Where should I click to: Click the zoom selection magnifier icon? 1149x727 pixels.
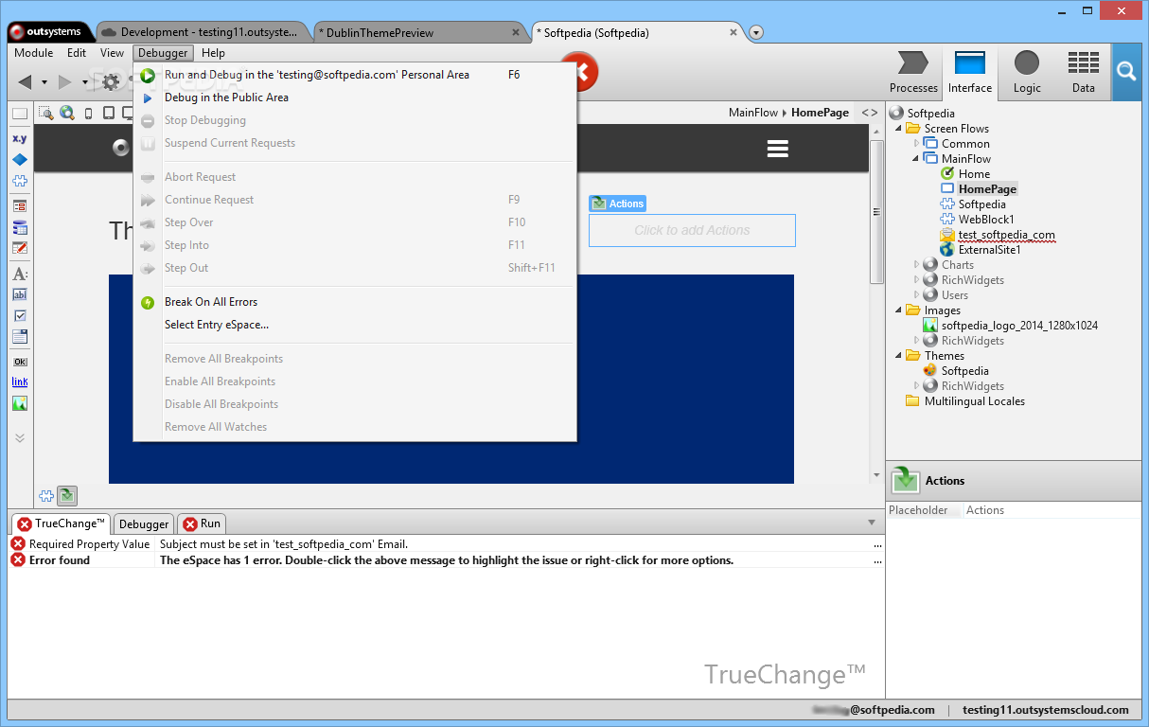click(45, 113)
